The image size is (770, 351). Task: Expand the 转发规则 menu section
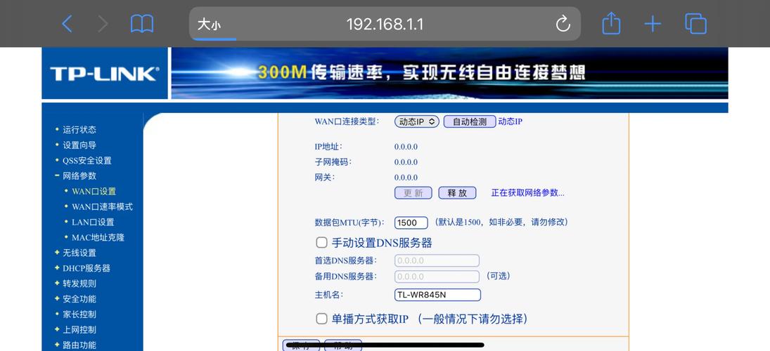coord(79,284)
